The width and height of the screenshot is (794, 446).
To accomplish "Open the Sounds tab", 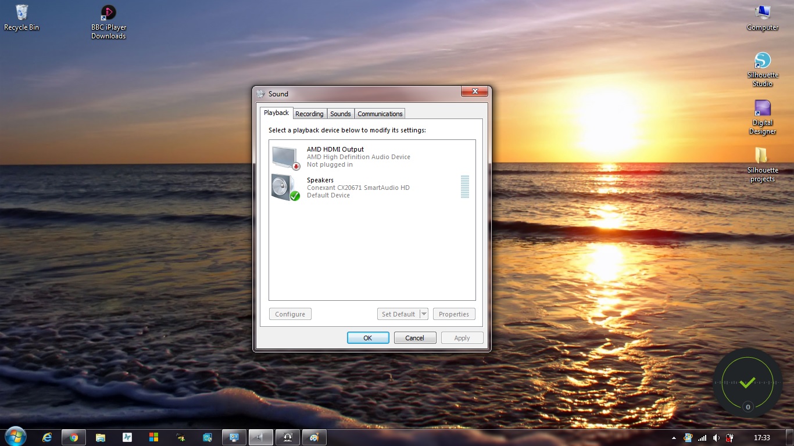I will 341,114.
